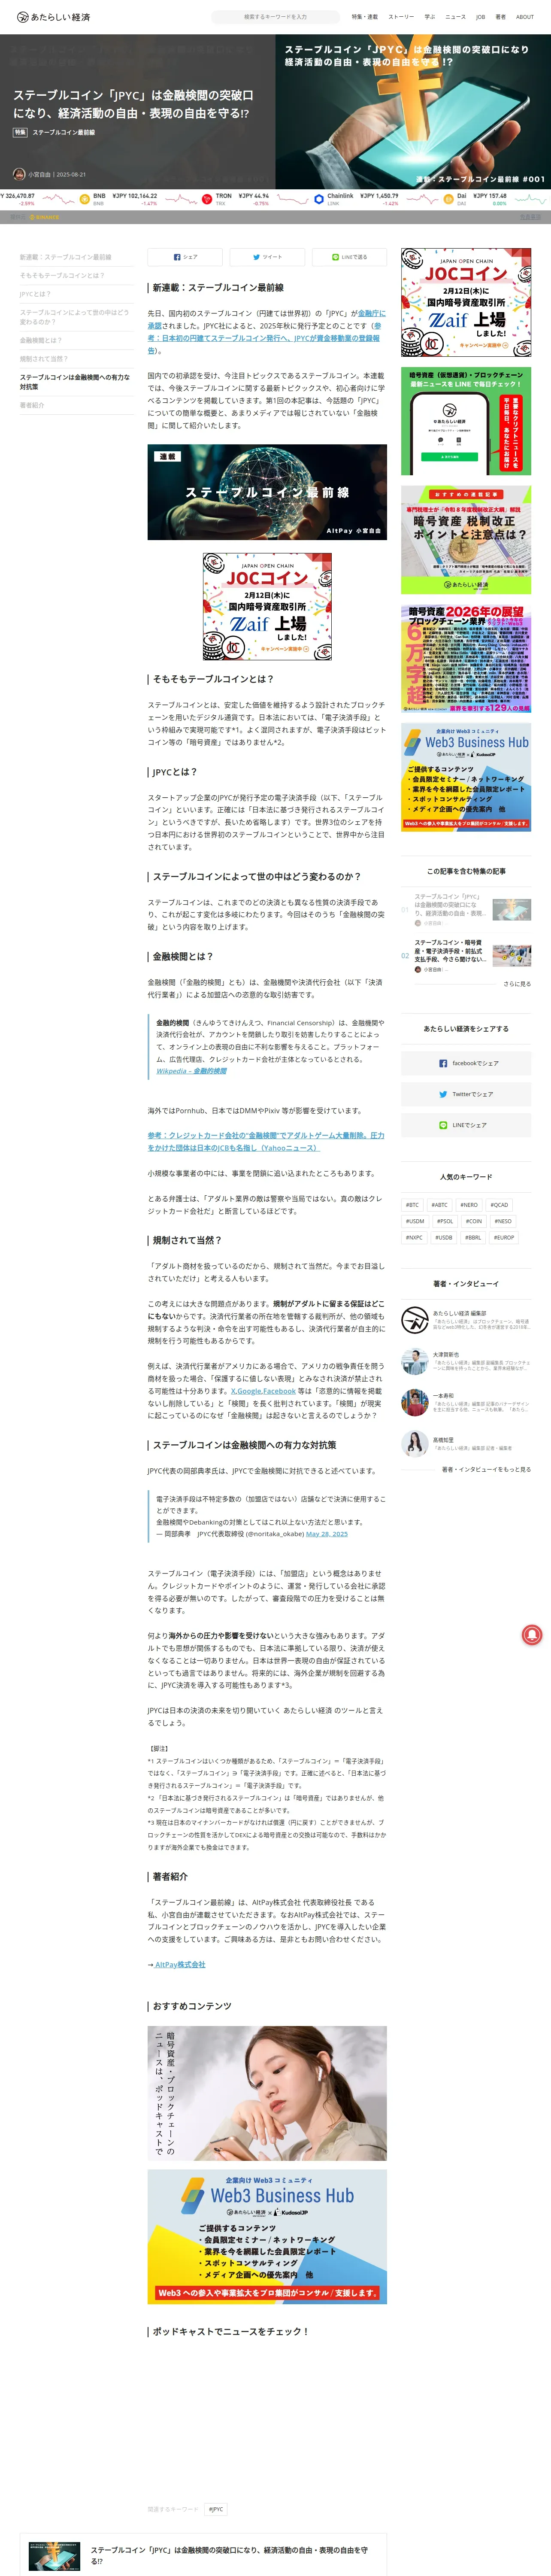Image resolution: width=551 pixels, height=2576 pixels.
Task: Open あたらしい経済 編集部 author profile icon
Action: coord(415,1320)
